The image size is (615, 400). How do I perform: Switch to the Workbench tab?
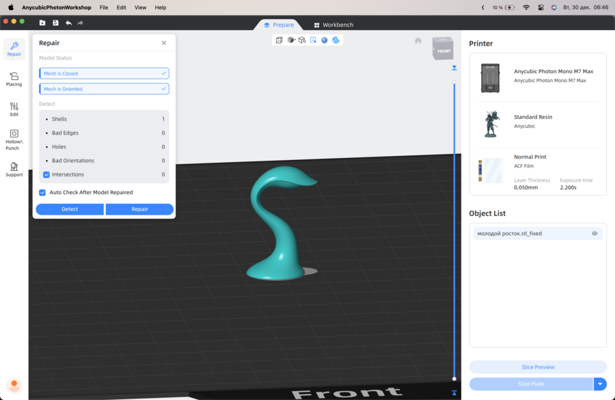point(333,25)
